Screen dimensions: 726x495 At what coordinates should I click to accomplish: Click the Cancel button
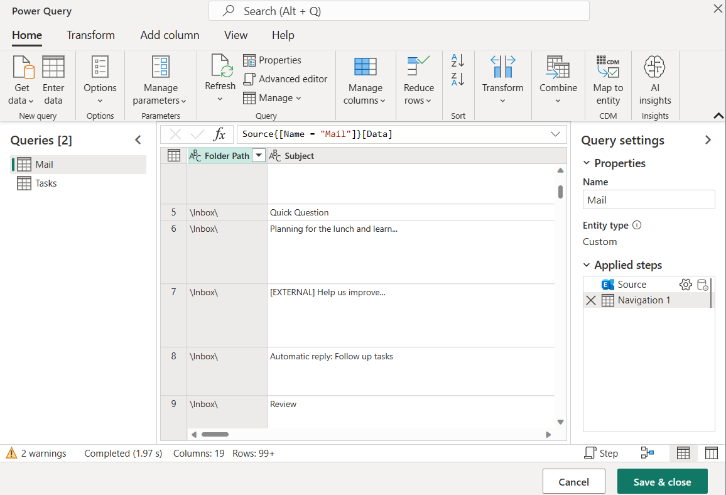[x=573, y=481]
